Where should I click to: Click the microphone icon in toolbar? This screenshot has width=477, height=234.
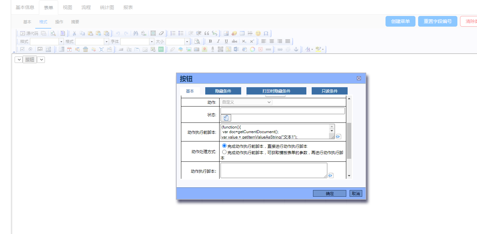(212, 49)
